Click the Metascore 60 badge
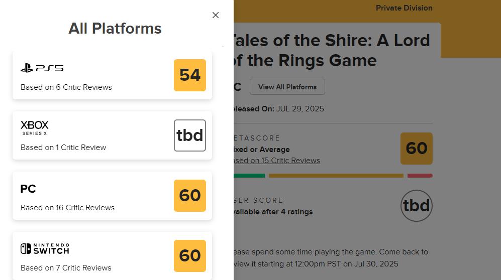The image size is (501, 280). [417, 149]
